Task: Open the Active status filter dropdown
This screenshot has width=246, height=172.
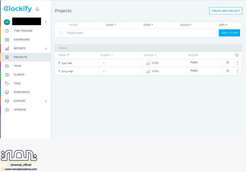Action: tap(111, 25)
